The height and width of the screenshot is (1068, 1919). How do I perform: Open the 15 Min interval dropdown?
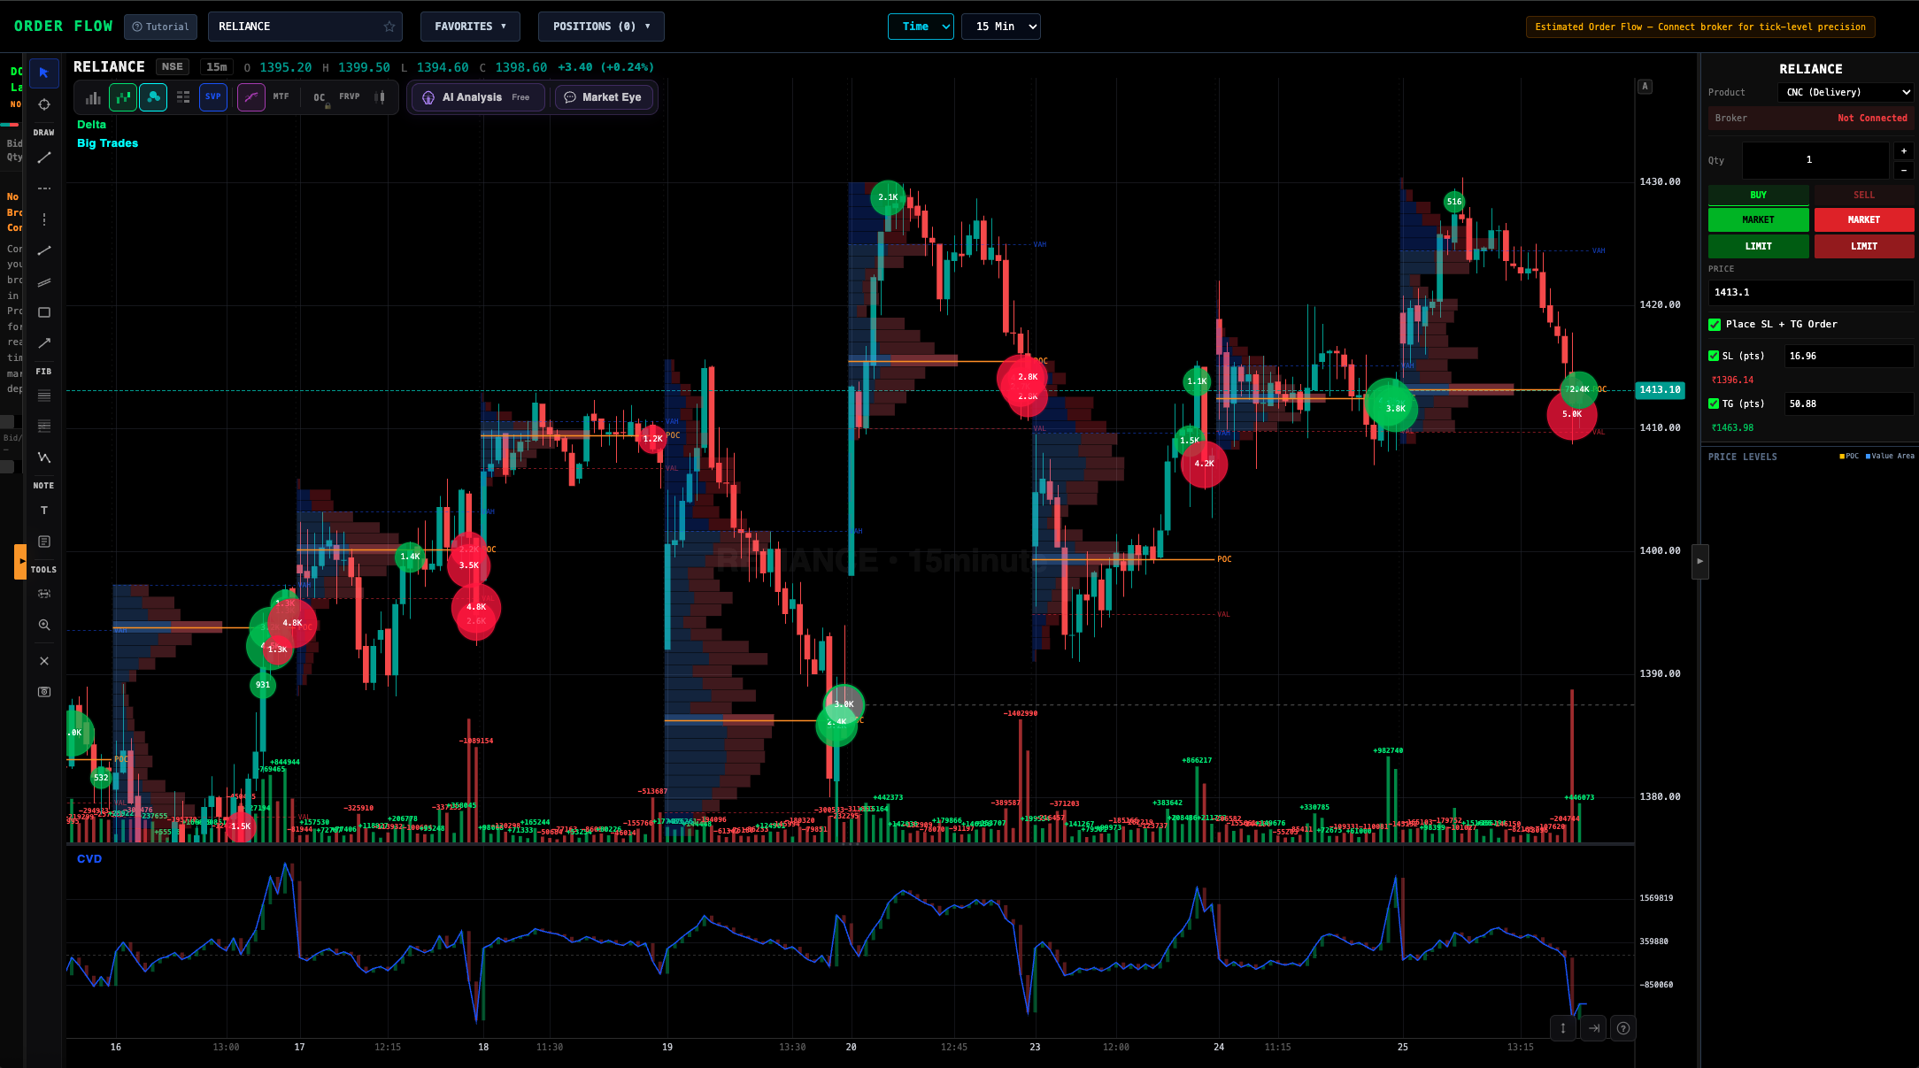point(1001,27)
